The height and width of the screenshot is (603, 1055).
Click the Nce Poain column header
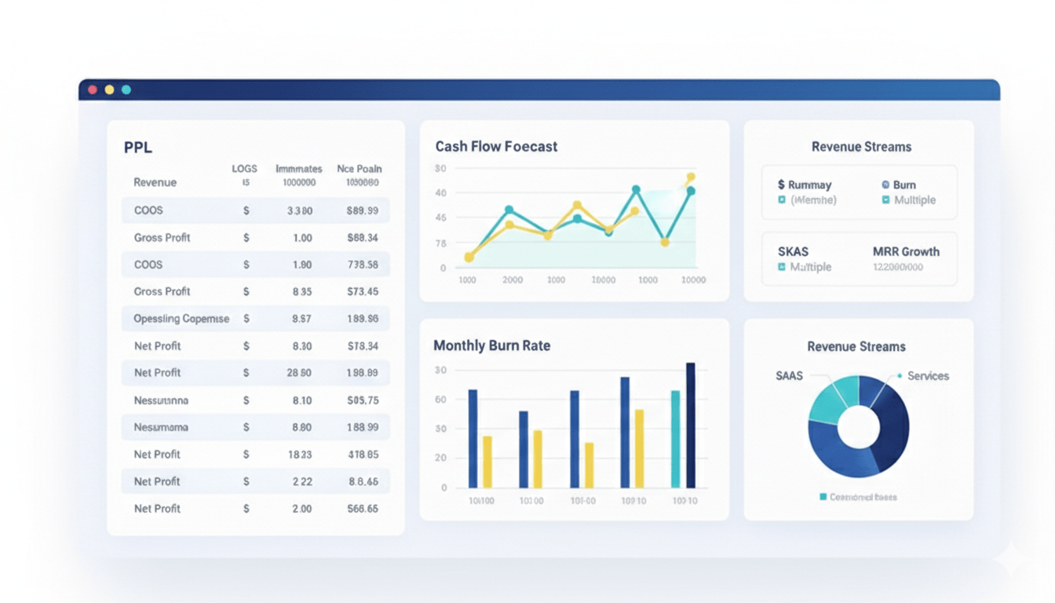coord(360,169)
